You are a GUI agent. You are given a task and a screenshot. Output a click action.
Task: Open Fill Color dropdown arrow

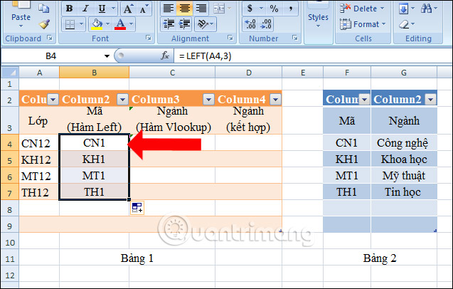click(x=108, y=24)
